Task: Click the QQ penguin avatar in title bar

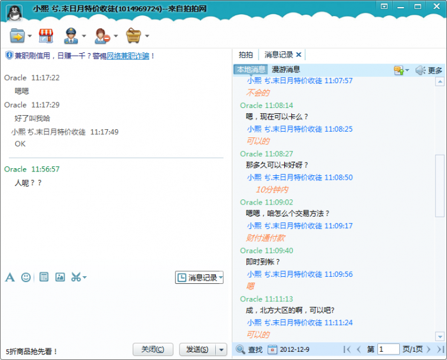Action: pyautogui.click(x=14, y=13)
